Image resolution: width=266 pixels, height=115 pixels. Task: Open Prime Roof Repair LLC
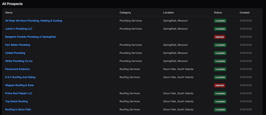(19, 93)
